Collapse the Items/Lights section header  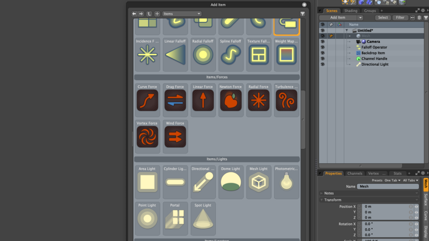pyautogui.click(x=217, y=159)
